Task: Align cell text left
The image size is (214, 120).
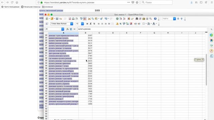Action: [99, 24]
